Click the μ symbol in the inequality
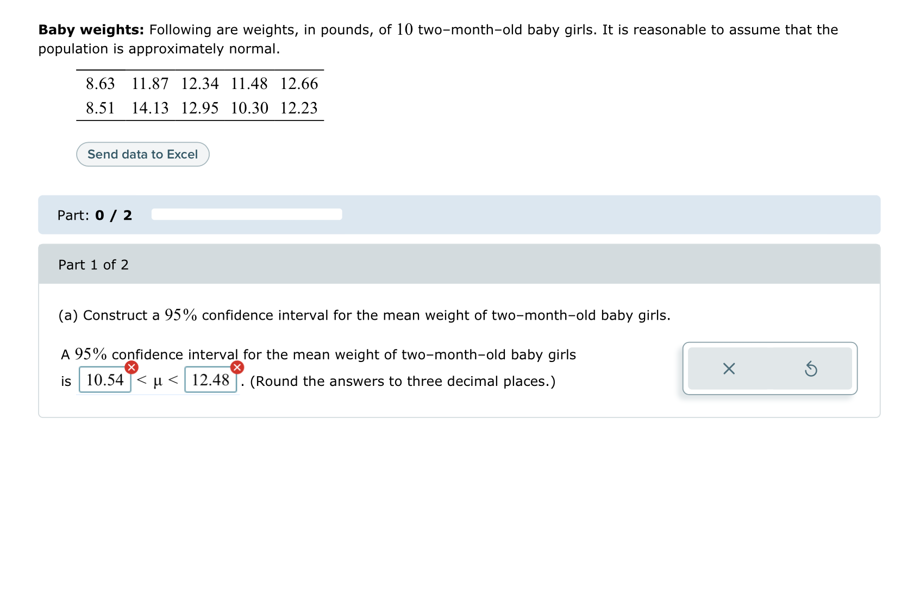Screen dimensions: 901x603 (x=158, y=380)
